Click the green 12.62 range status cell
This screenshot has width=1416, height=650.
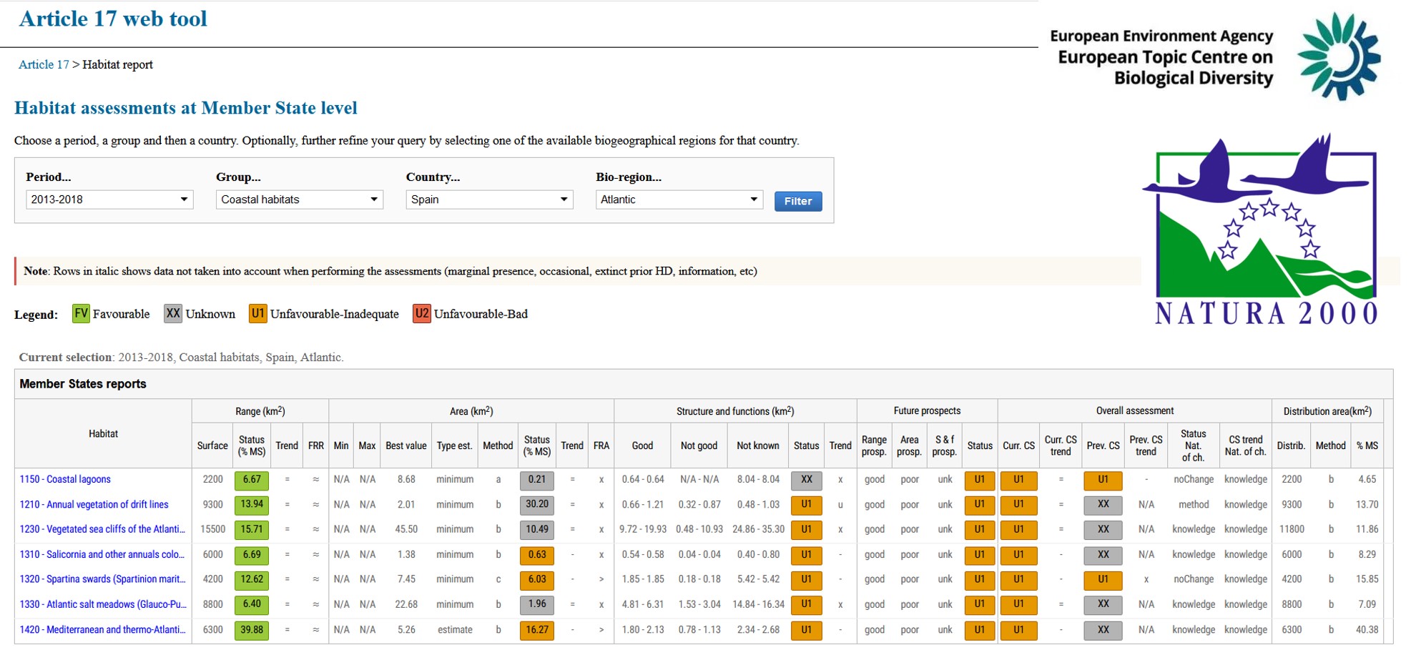252,580
